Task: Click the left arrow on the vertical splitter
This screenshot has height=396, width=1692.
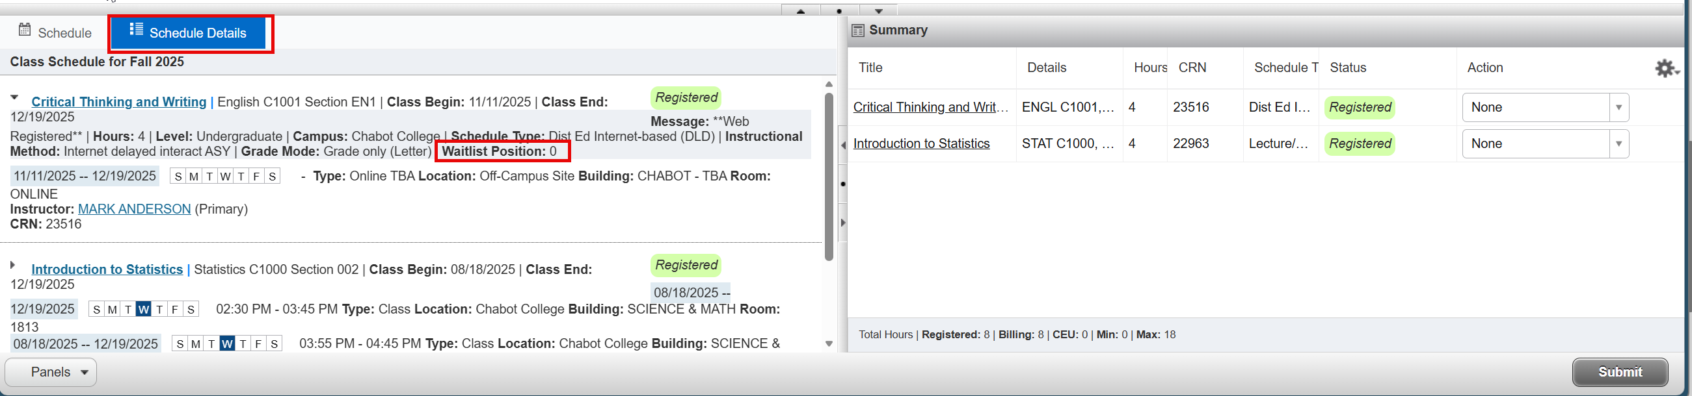Action: point(843,145)
